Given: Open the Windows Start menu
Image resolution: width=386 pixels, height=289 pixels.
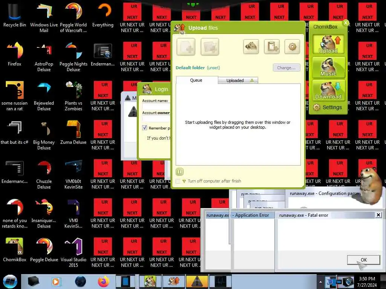Looking at the screenshot, I should 10,281.
